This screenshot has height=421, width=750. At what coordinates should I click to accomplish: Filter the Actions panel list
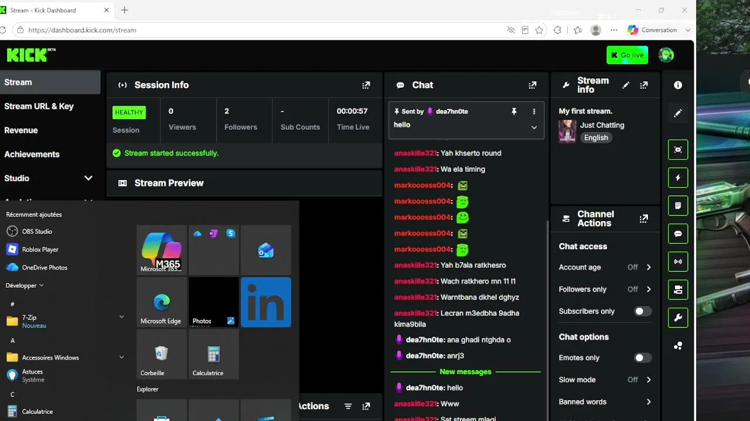pos(348,406)
